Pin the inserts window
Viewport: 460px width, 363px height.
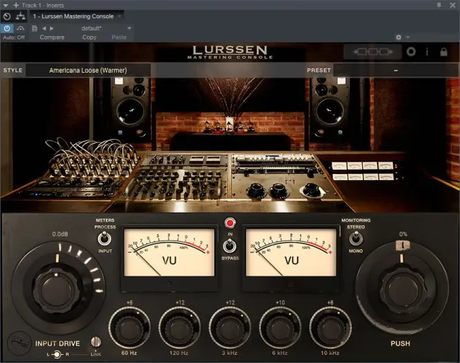click(x=439, y=5)
